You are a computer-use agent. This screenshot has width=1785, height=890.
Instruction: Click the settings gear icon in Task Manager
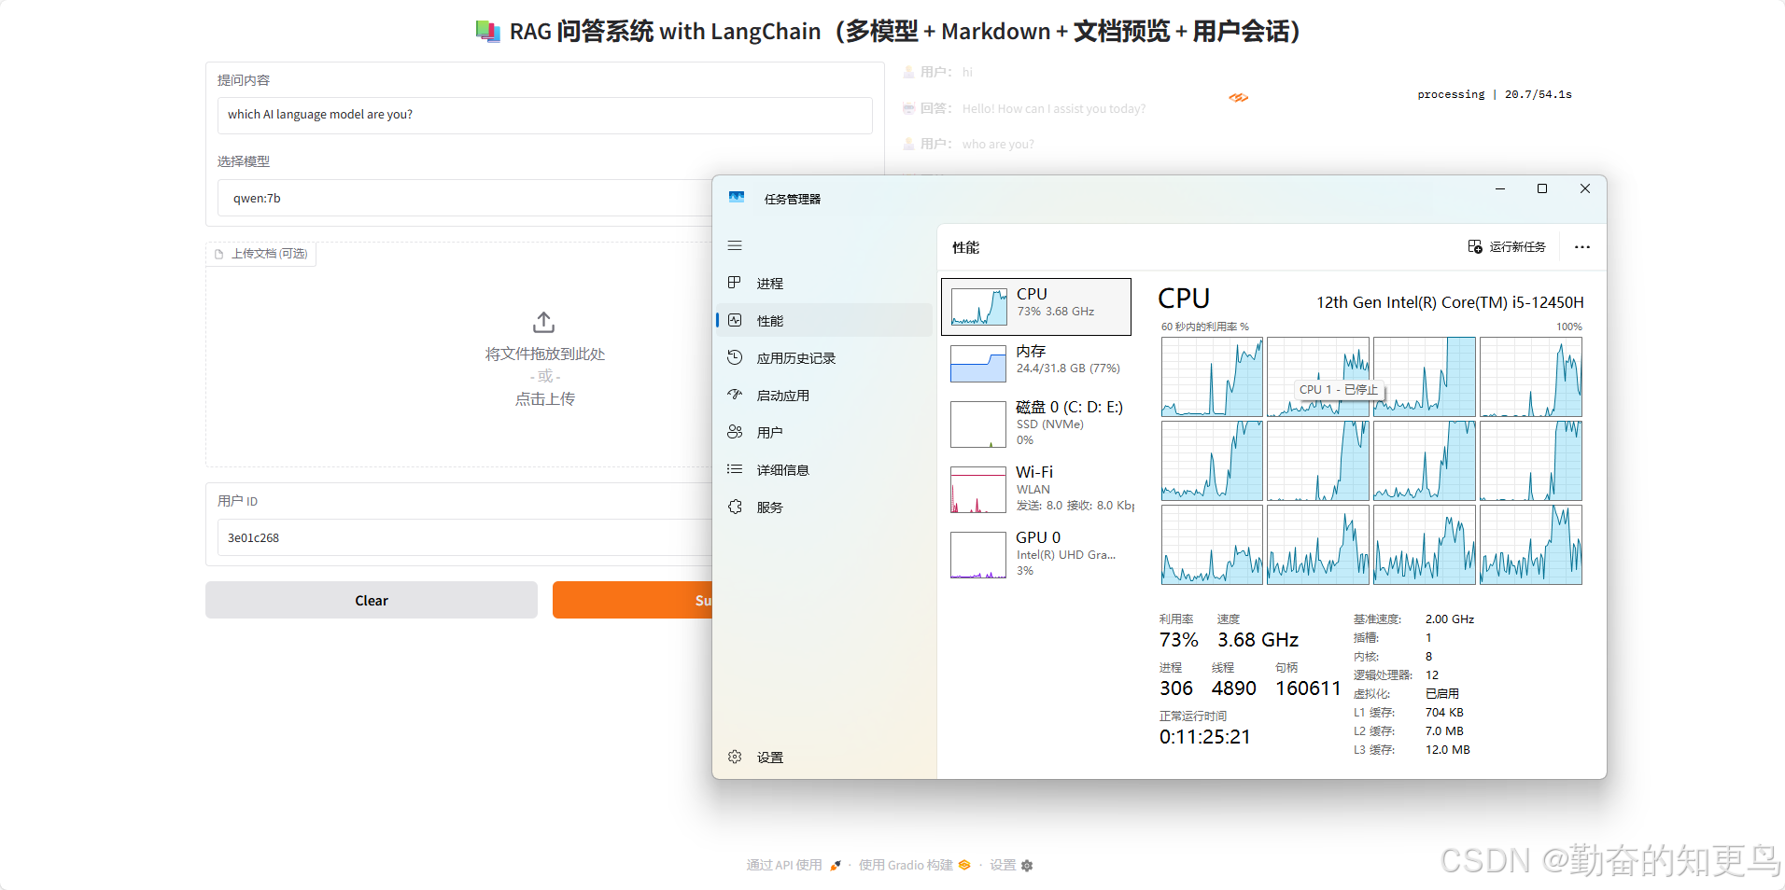(735, 757)
